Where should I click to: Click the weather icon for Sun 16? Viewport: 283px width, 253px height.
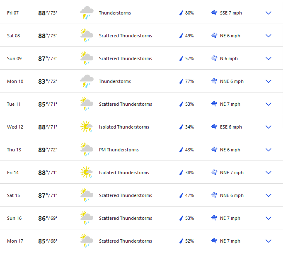tap(87, 218)
